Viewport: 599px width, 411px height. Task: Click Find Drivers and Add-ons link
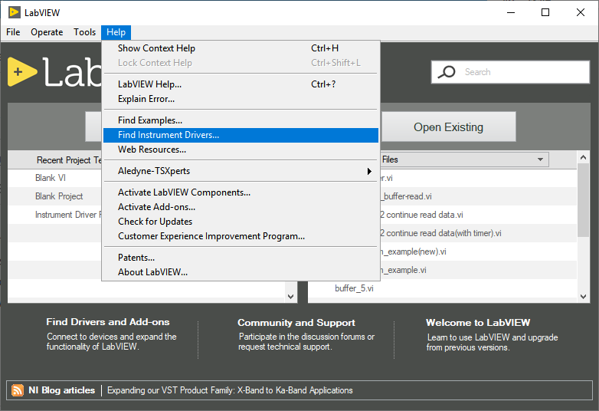coord(108,322)
